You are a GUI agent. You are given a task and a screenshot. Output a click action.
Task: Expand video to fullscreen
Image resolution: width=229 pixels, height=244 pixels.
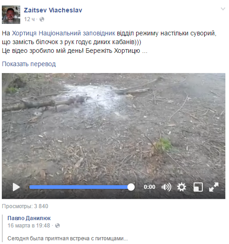(x=214, y=187)
